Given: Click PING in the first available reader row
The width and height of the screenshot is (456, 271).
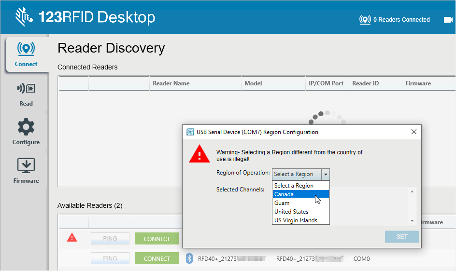Looking at the screenshot, I should 110,239.
